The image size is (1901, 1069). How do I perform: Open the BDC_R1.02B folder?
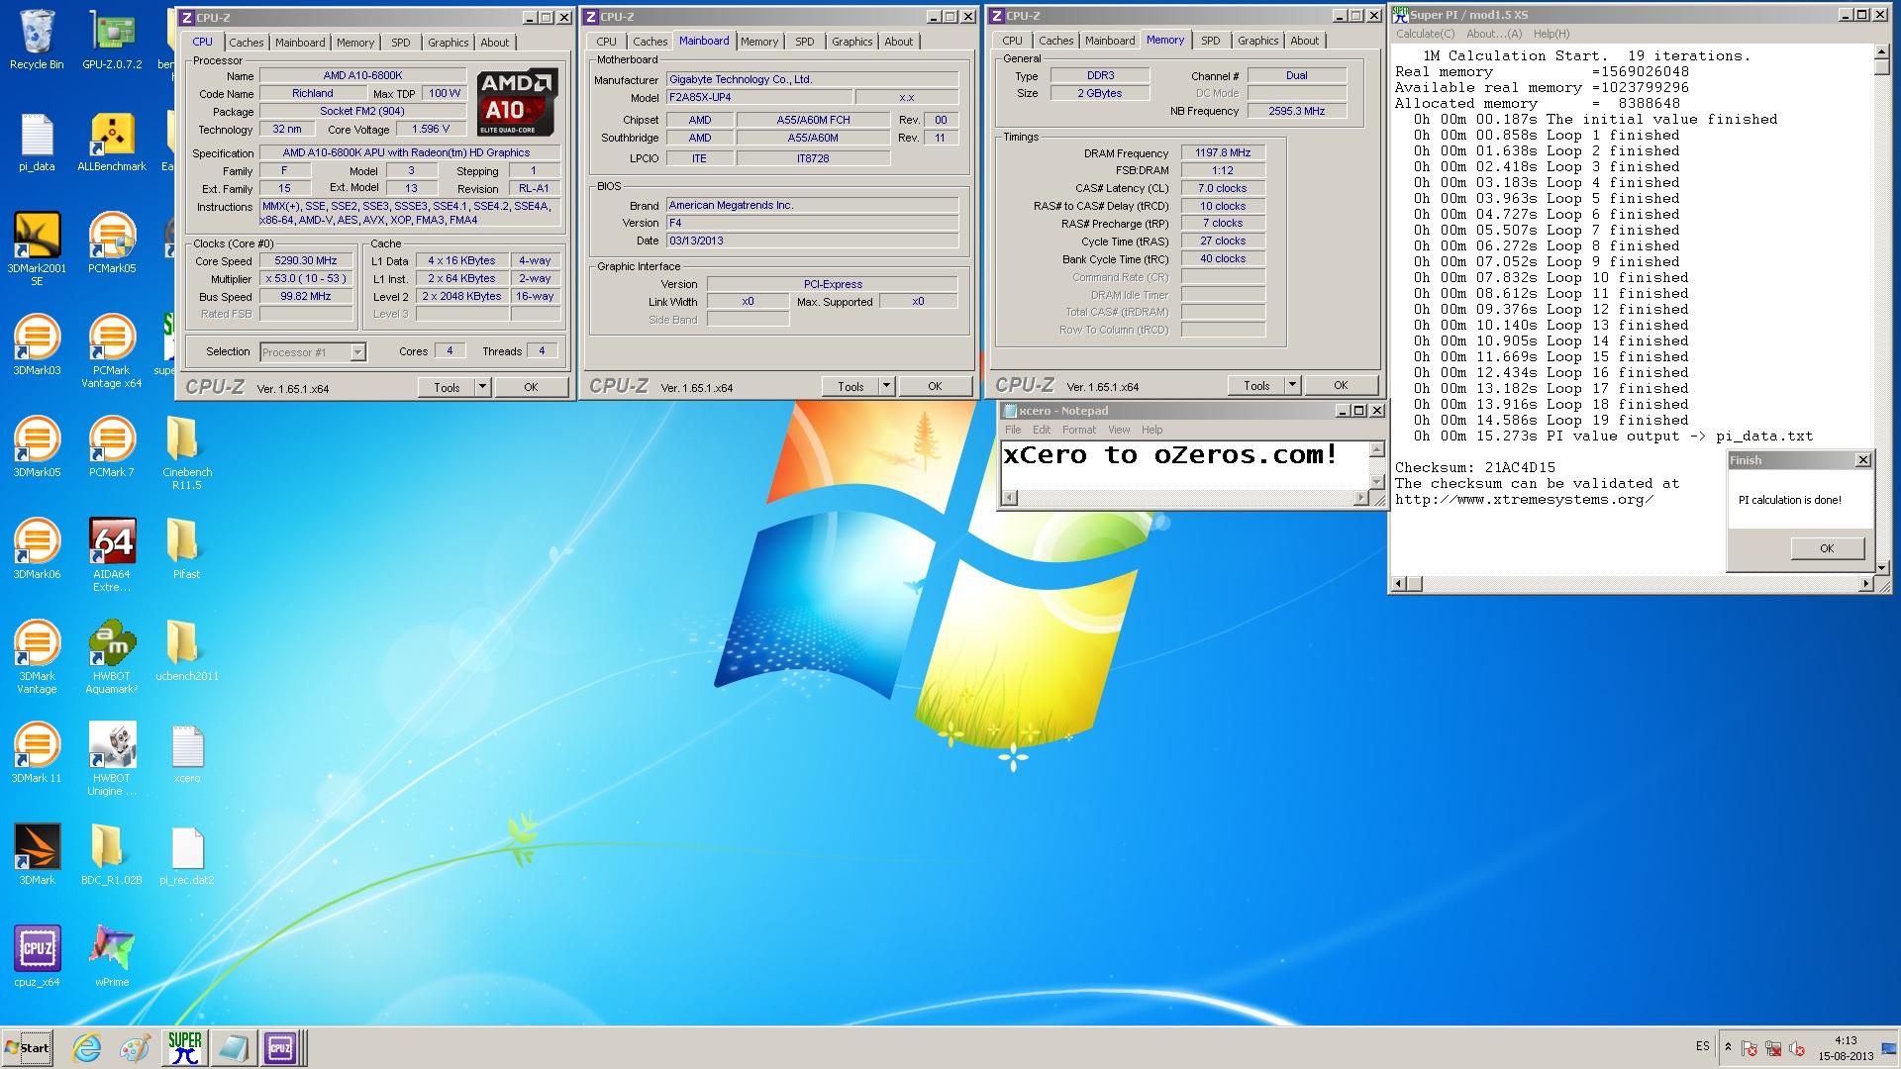point(112,854)
